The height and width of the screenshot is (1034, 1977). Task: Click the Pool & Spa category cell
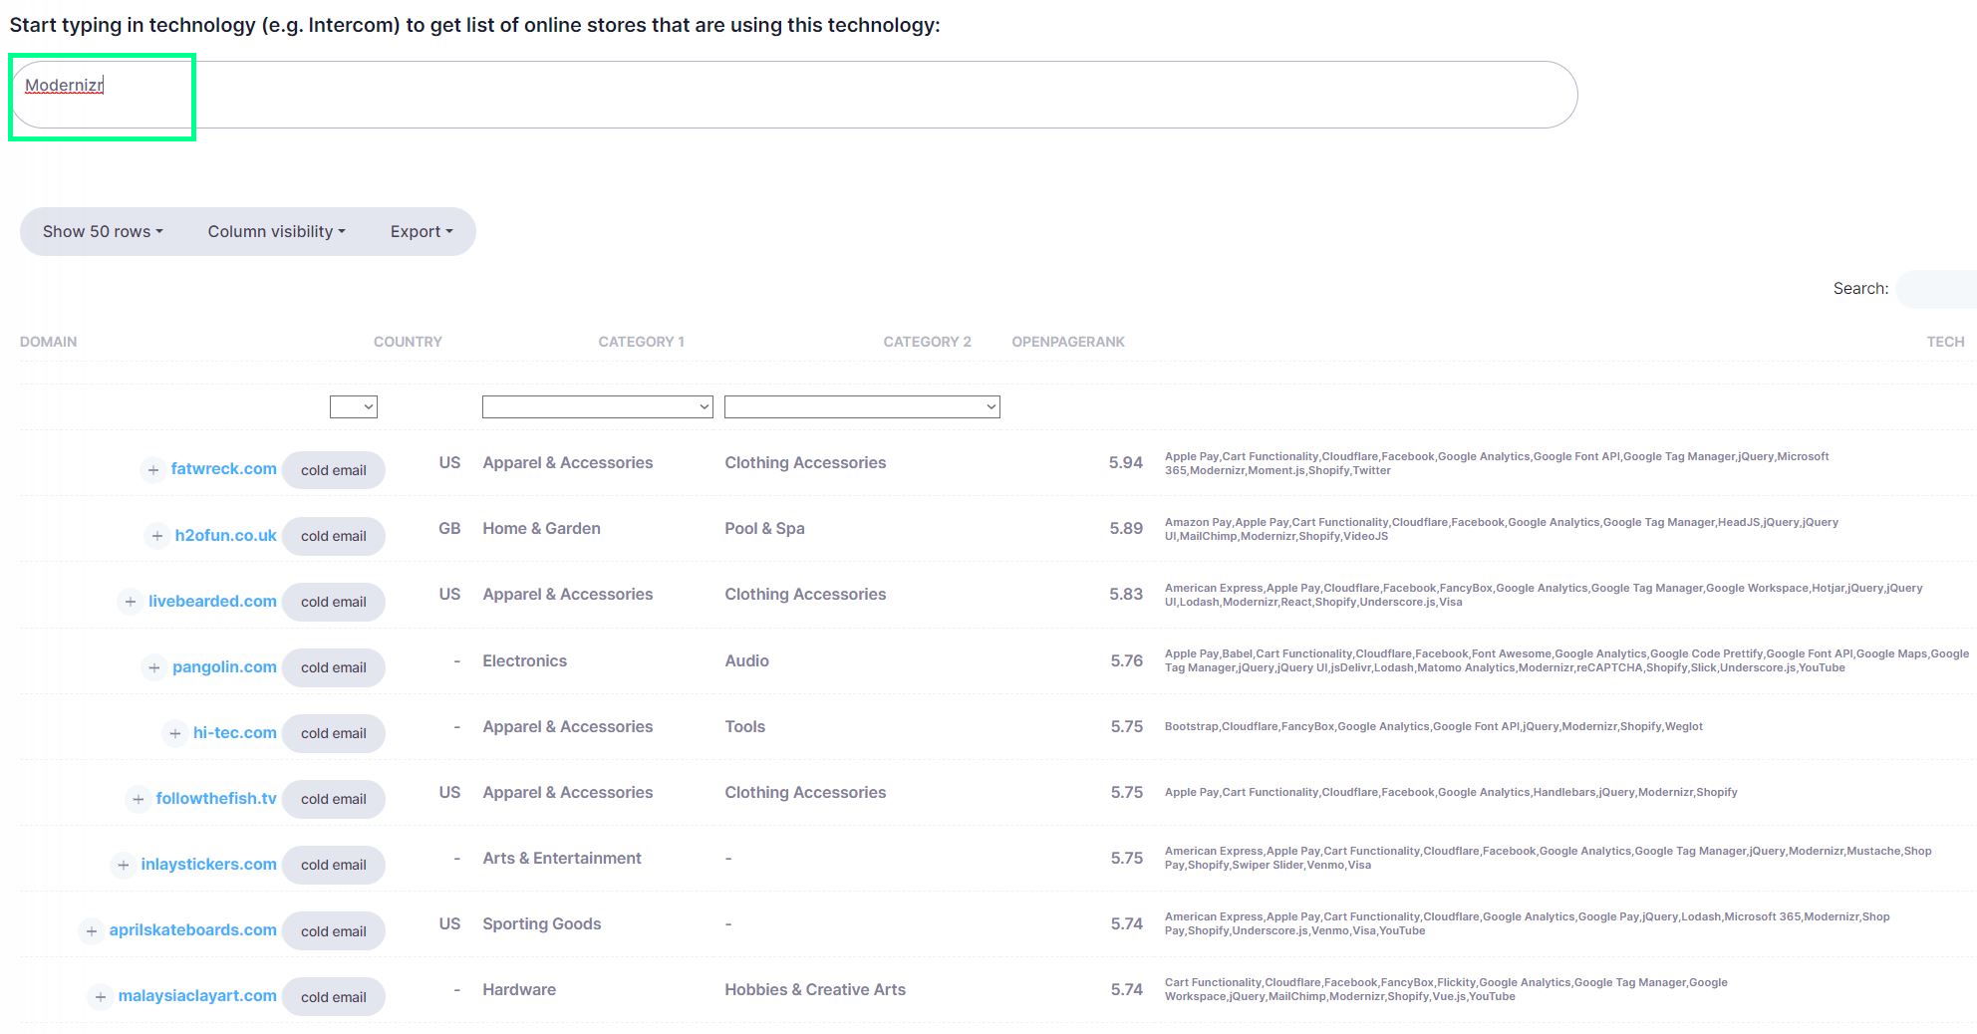(764, 528)
